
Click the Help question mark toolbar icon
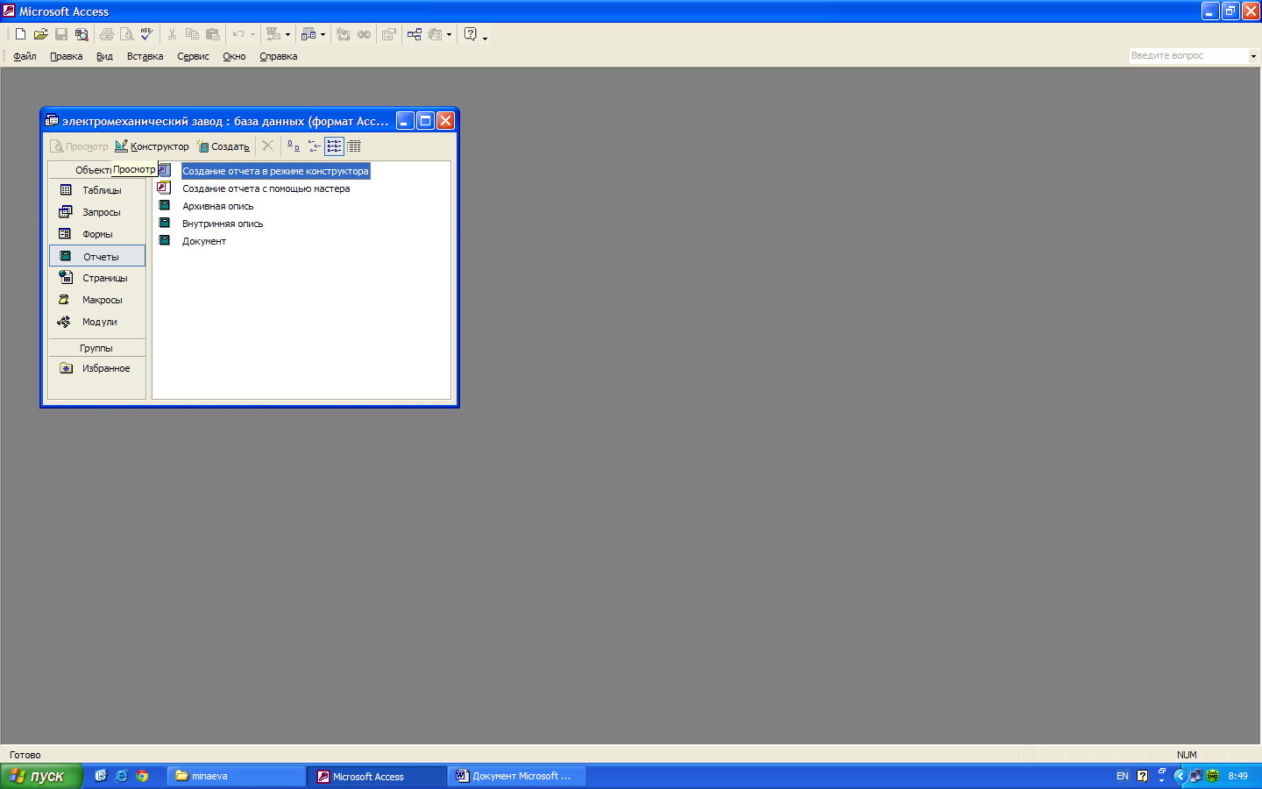471,34
